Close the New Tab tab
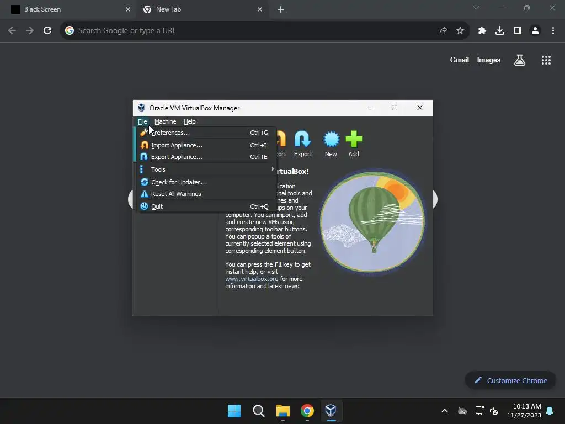Screen dimensions: 565x424 click(260, 9)
